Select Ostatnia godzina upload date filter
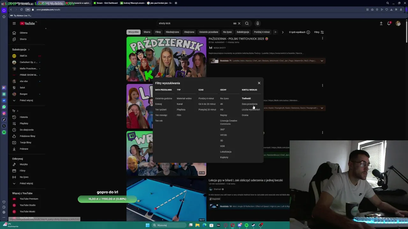Image resolution: width=408 pixels, height=229 pixels. [164, 99]
